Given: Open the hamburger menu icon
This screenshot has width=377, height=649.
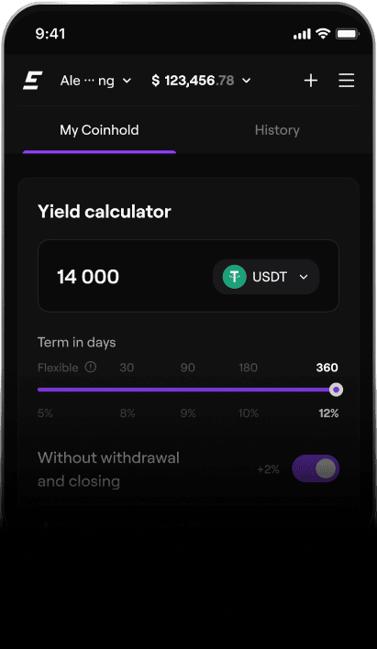Looking at the screenshot, I should point(347,81).
